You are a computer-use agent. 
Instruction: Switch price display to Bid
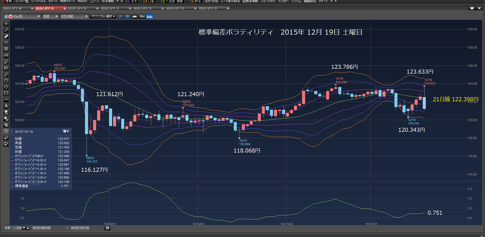(142, 16)
